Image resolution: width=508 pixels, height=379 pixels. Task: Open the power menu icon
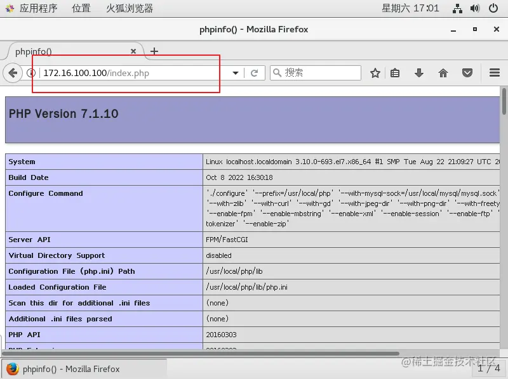click(493, 8)
